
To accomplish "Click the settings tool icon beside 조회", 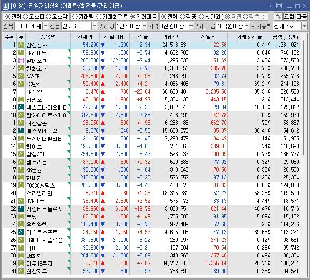I will click(x=278, y=16).
